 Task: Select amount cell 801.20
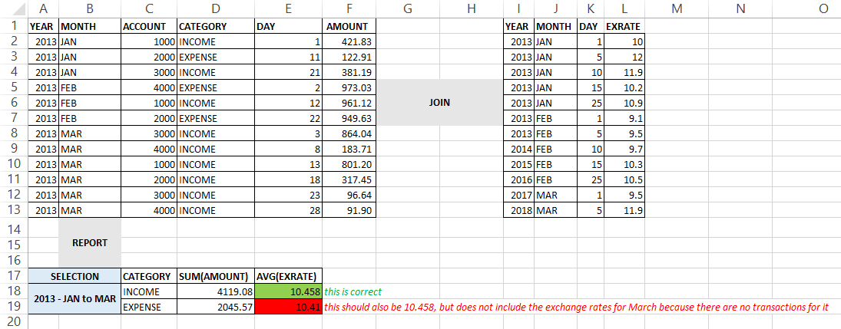pos(349,164)
